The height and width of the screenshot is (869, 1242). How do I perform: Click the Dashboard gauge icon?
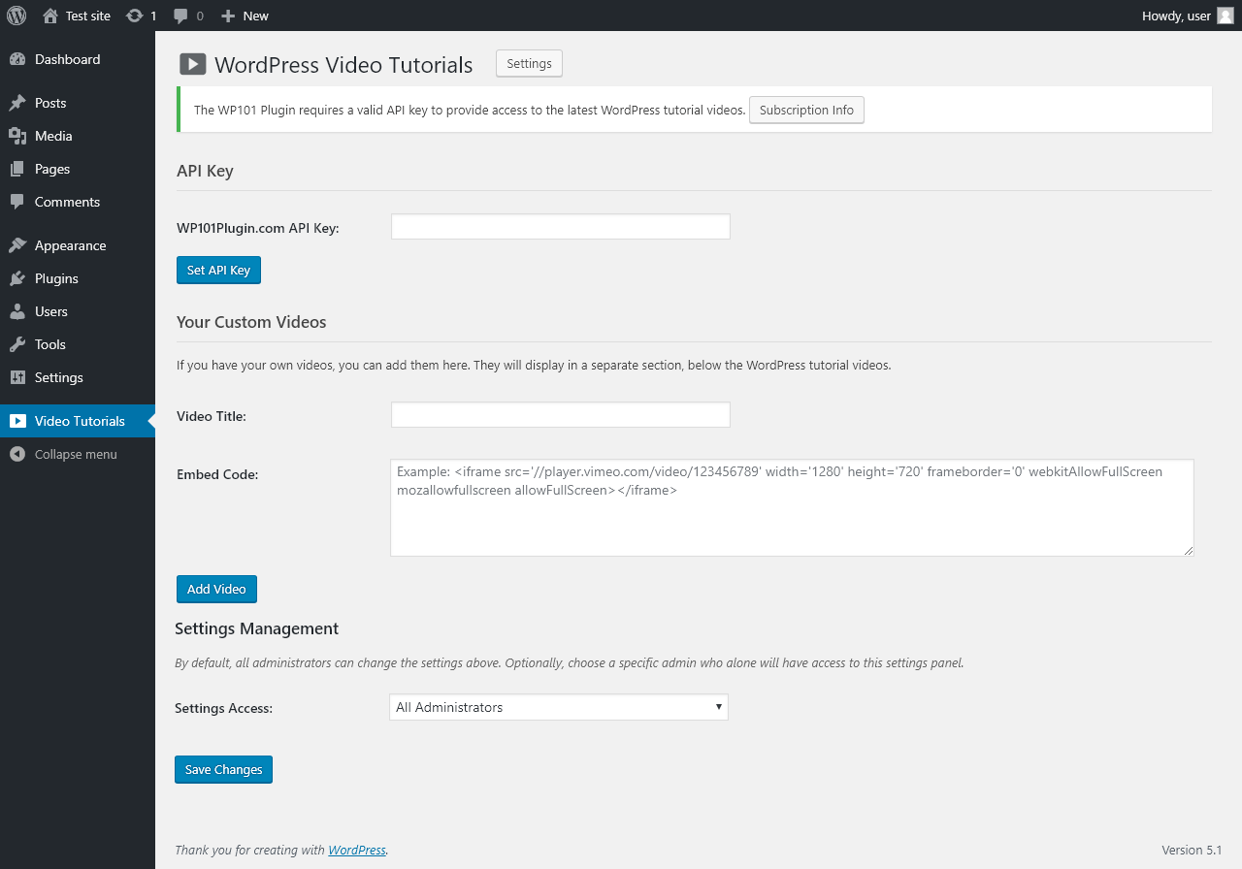[x=17, y=59]
